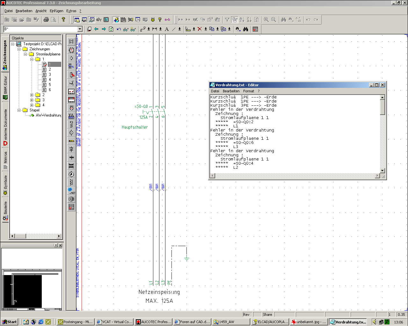Open the B* combo box dropdown

(80, 29)
